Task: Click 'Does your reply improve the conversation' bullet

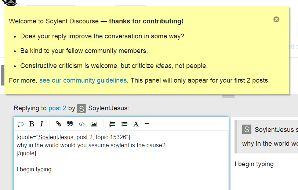Action: [102, 36]
